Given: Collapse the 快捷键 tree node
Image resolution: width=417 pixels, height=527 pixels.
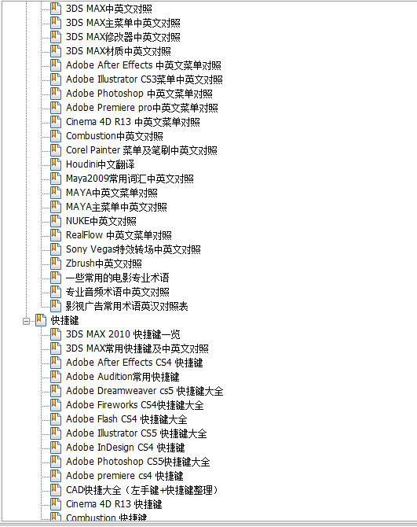Looking at the screenshot, I should tap(26, 321).
